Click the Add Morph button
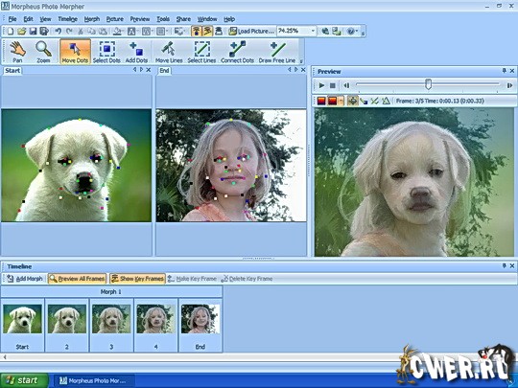 (25, 279)
